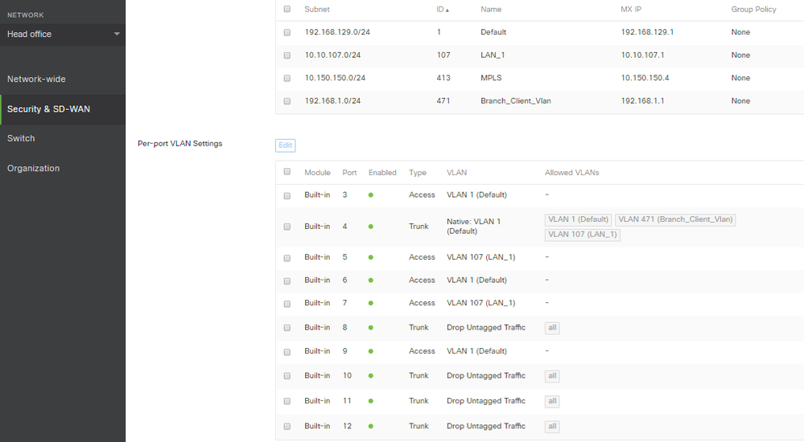Open the Head office network dropdown
Image resolution: width=804 pixels, height=442 pixels.
(x=63, y=34)
